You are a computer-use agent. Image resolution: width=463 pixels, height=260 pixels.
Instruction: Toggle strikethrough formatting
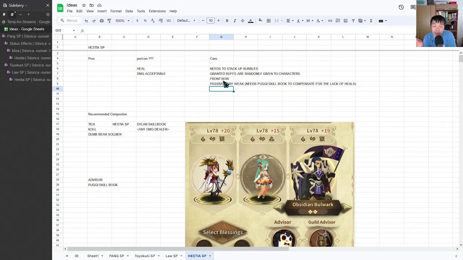coord(242,21)
